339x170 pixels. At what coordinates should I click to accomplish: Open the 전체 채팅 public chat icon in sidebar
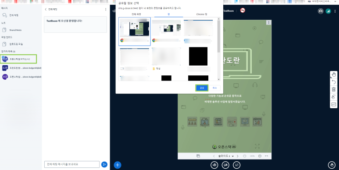tap(4, 15)
